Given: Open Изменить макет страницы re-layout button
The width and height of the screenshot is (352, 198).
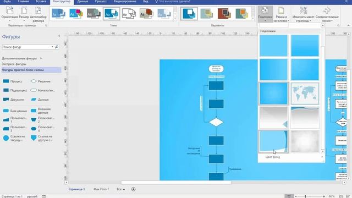Looking at the screenshot, I should [x=303, y=14].
